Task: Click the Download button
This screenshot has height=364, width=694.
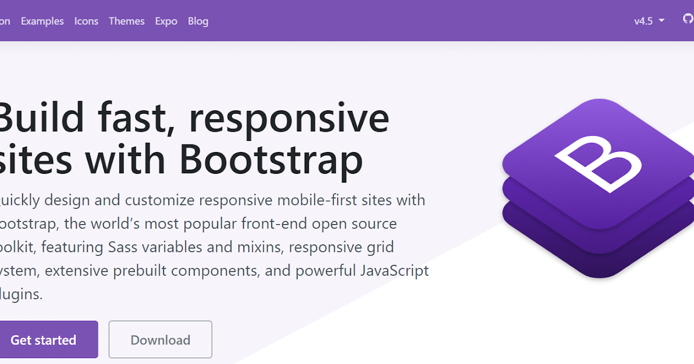Action: (x=160, y=340)
